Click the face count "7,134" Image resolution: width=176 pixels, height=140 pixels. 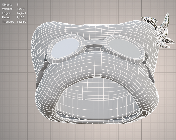tap(20, 17)
